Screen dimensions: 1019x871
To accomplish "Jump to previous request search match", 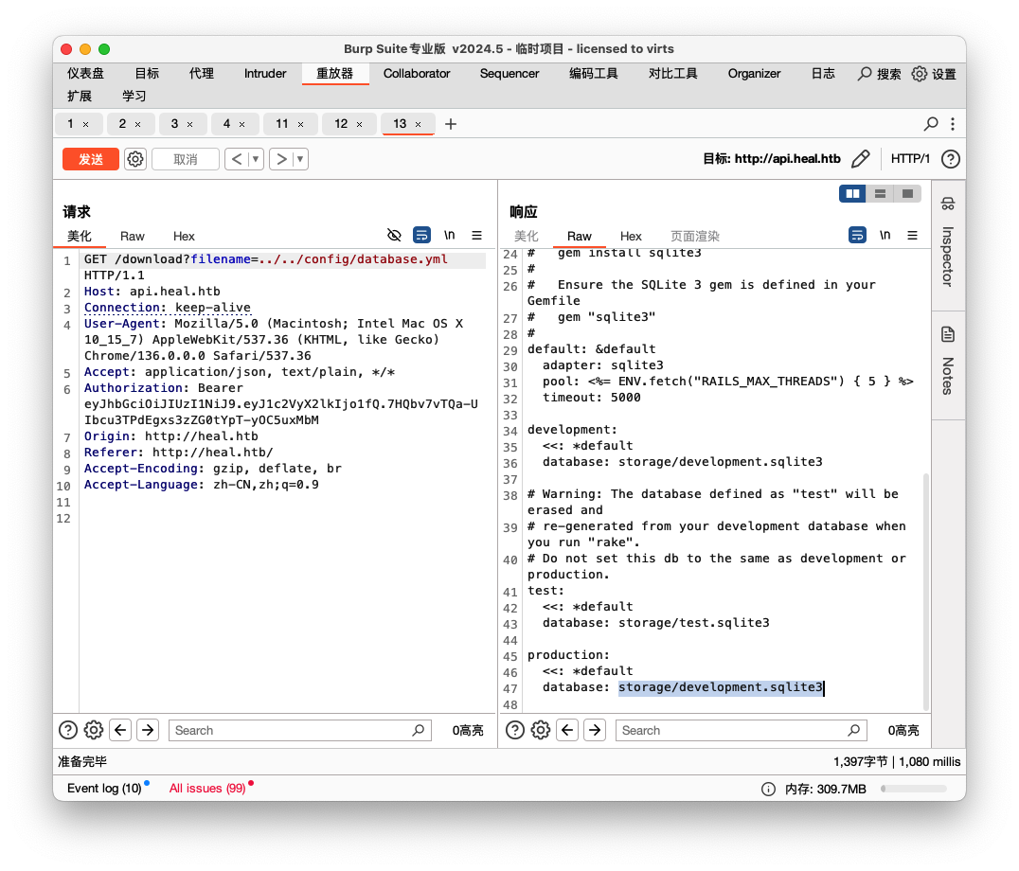I will 120,730.
